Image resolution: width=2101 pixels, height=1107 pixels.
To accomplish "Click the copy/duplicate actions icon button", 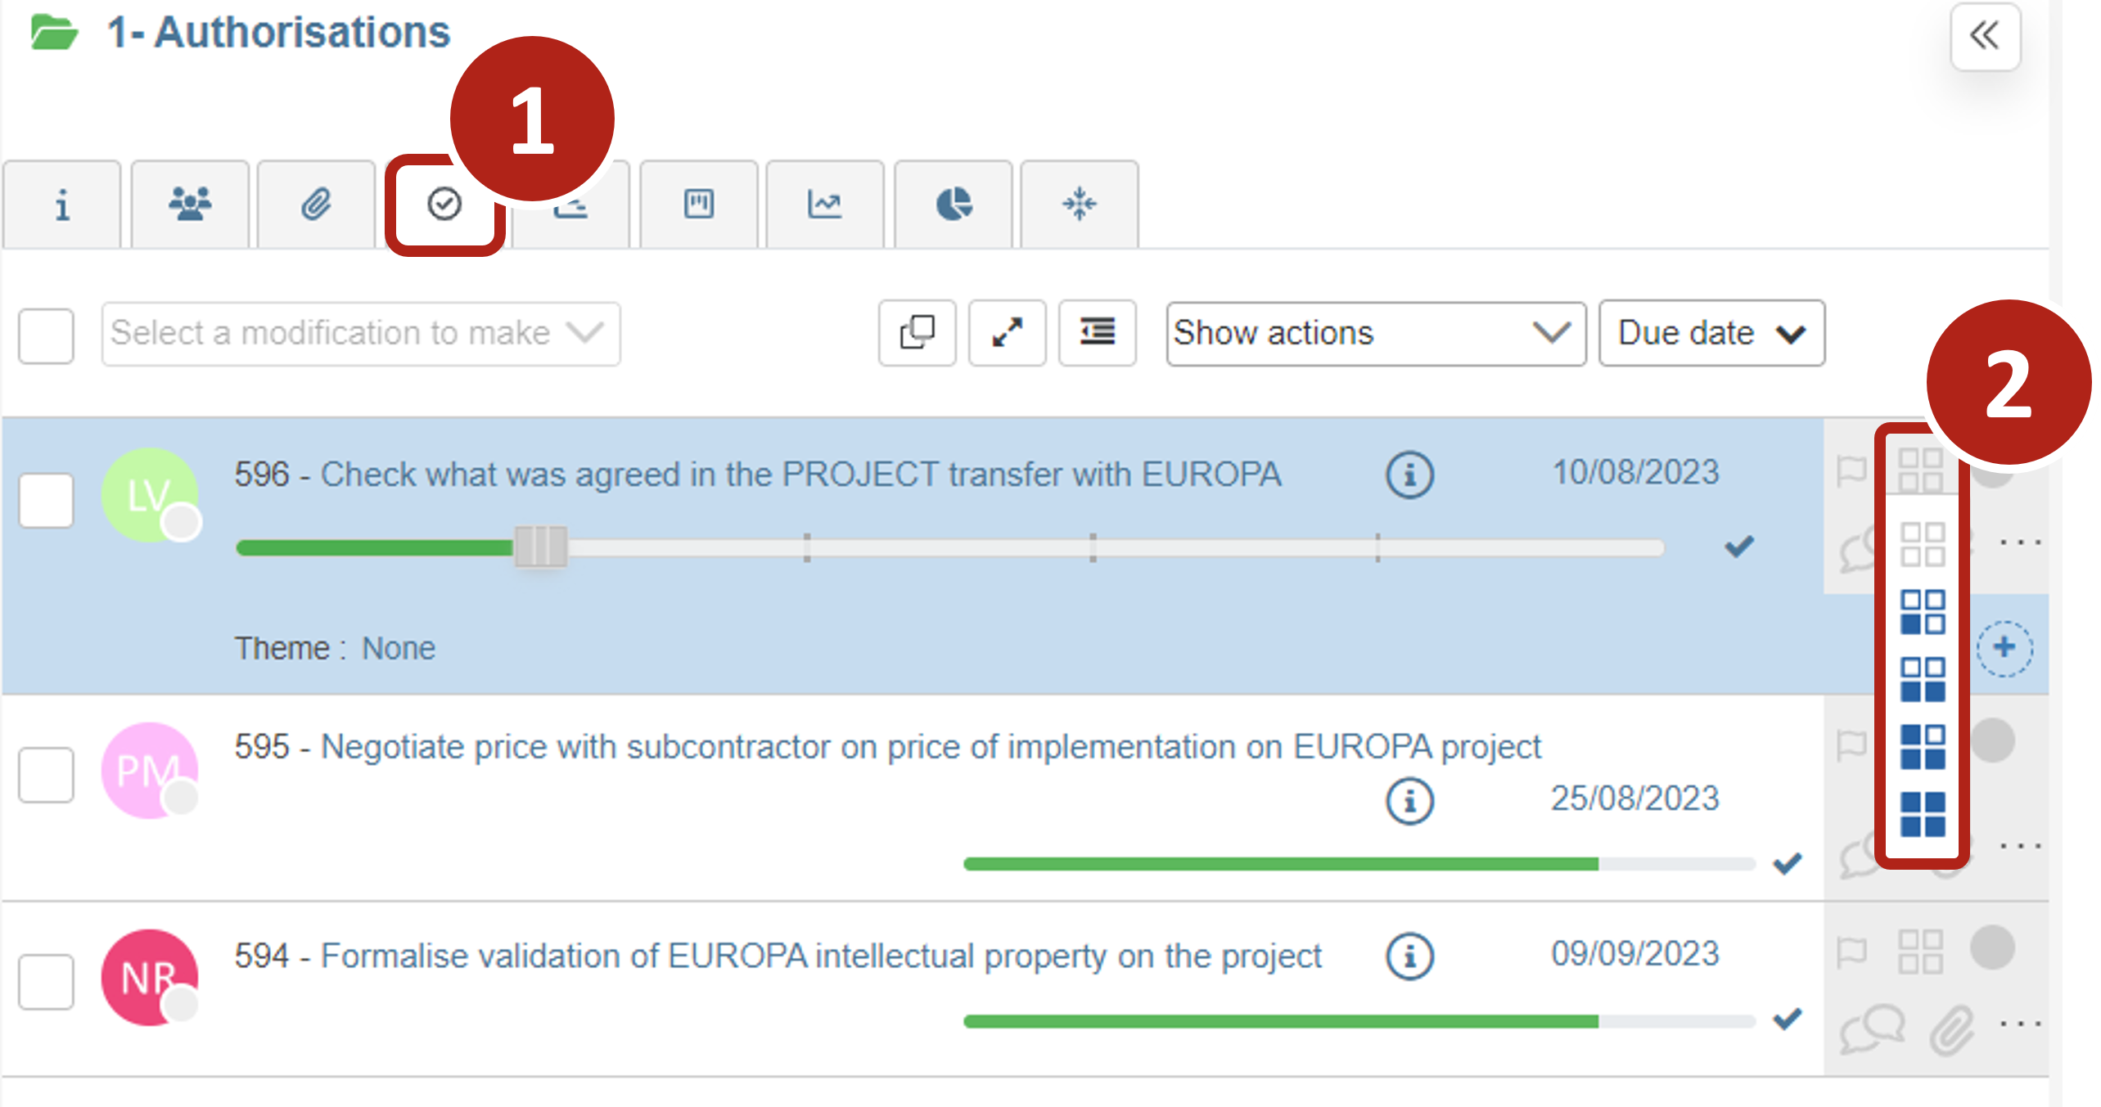I will 917,333.
